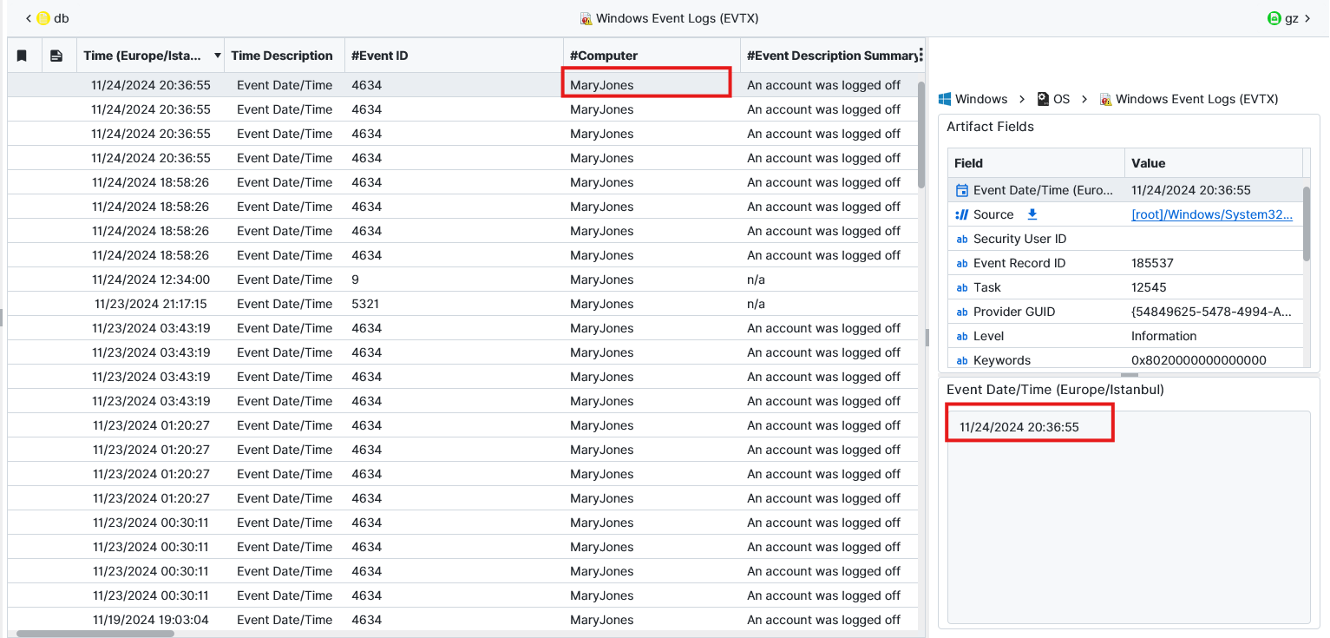This screenshot has width=1330, height=638.
Task: Click the green gz archive icon
Action: [x=1274, y=18]
